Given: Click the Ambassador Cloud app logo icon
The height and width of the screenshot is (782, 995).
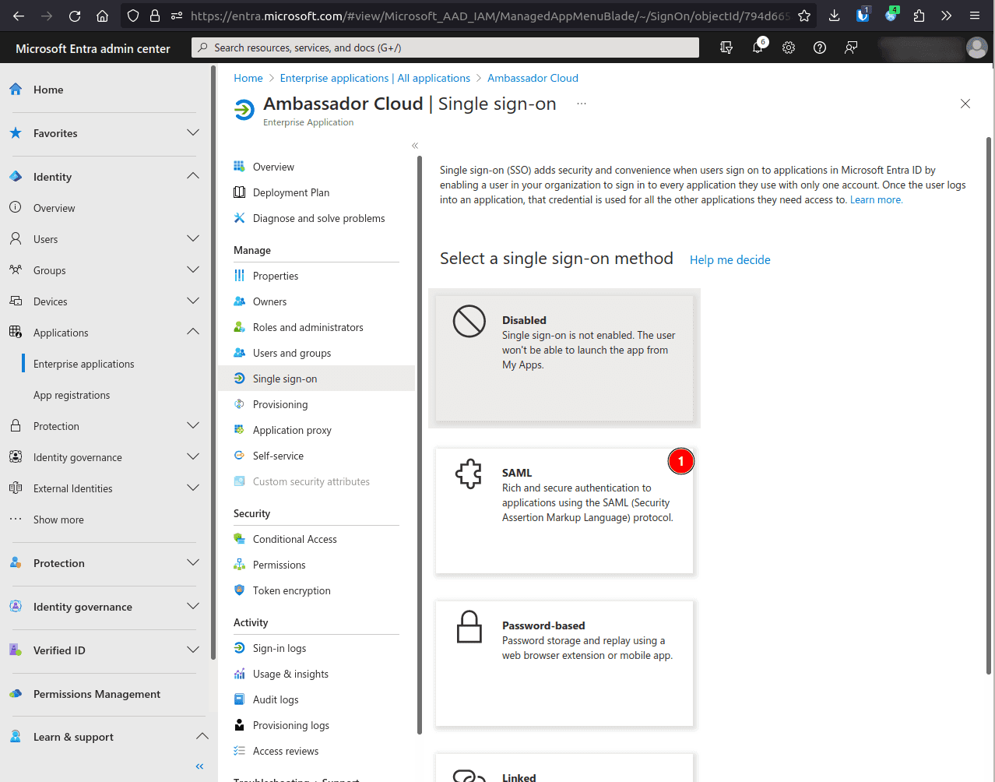Looking at the screenshot, I should (x=244, y=110).
